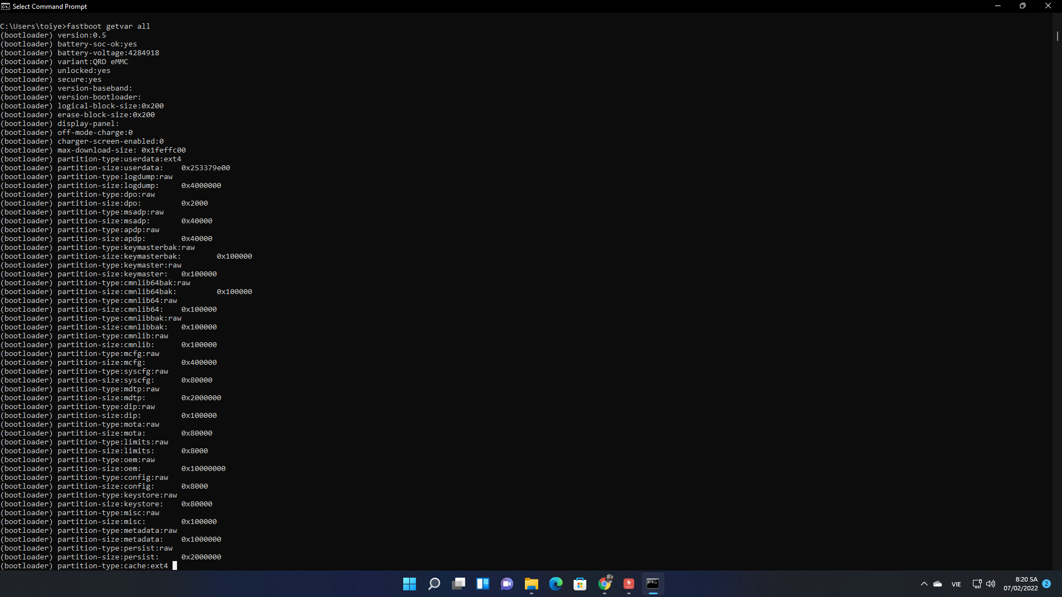Click the vertical scrollbar thumb
Image resolution: width=1062 pixels, height=597 pixels.
pyautogui.click(x=1057, y=36)
